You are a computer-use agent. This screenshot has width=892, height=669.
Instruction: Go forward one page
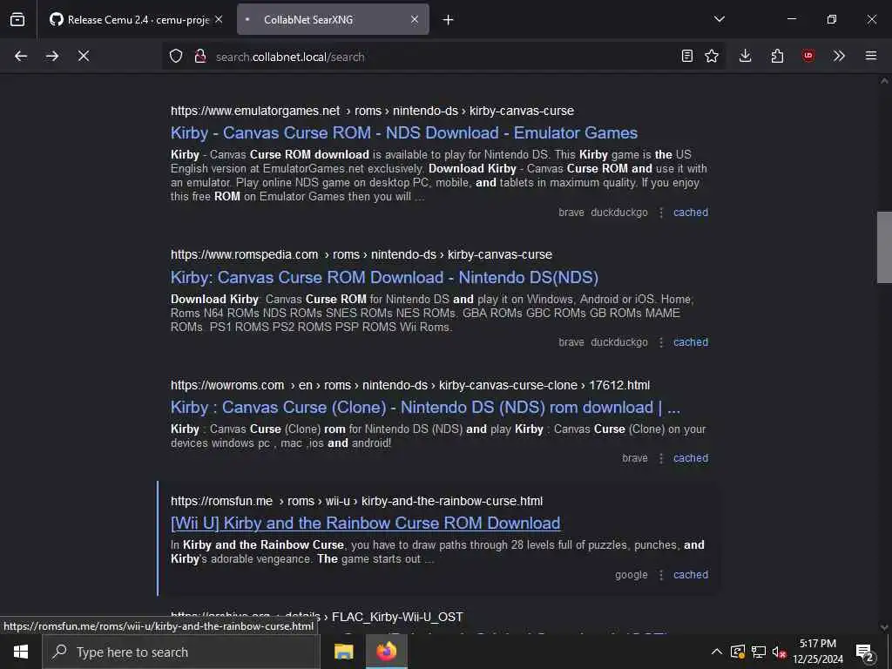pos(52,56)
